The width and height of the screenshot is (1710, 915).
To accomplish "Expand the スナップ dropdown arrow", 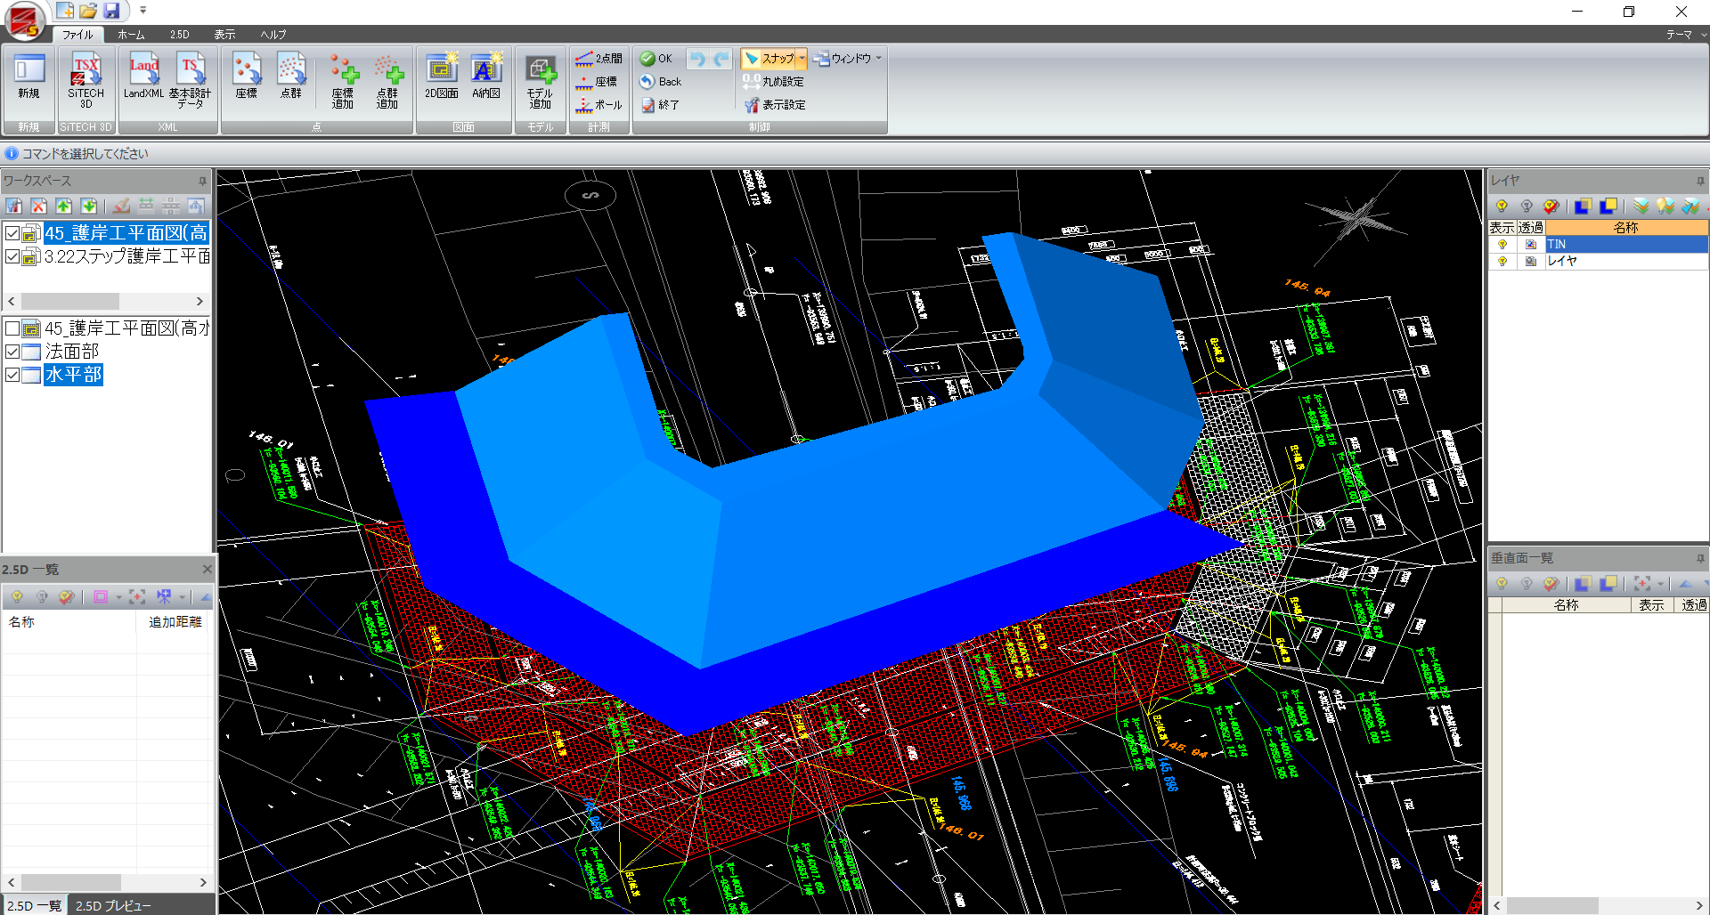I will [x=802, y=59].
